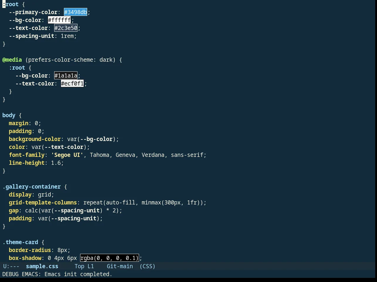Click var(--text-color) in color declaration
Image resolution: width=377 pixels, height=282 pixels.
(x=59, y=147)
